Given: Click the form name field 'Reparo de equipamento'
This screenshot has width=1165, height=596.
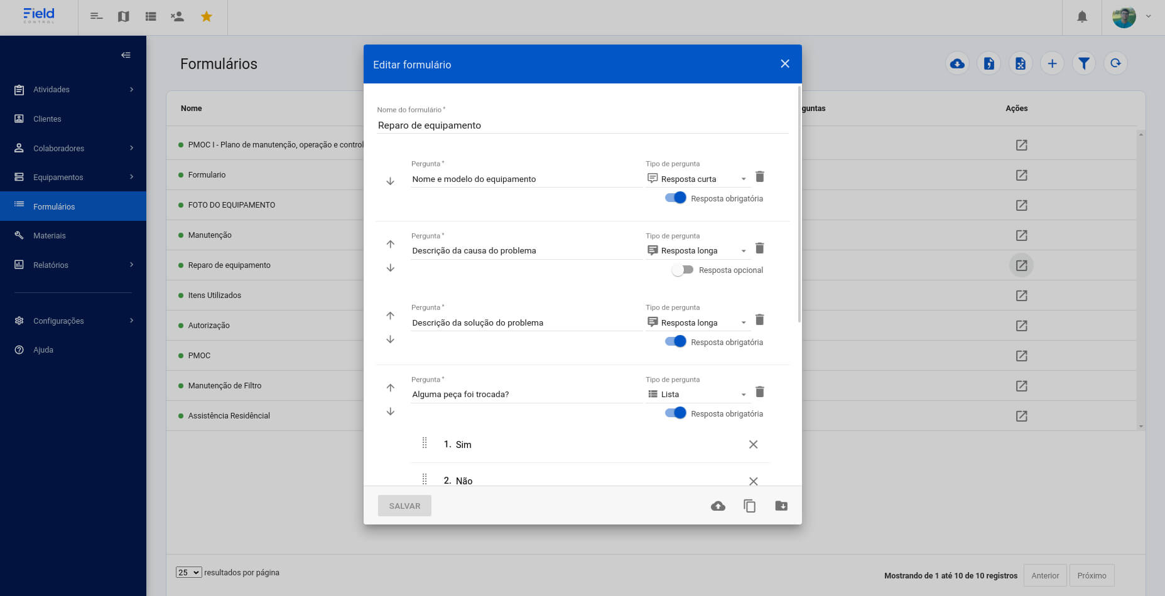Looking at the screenshot, I should point(582,125).
